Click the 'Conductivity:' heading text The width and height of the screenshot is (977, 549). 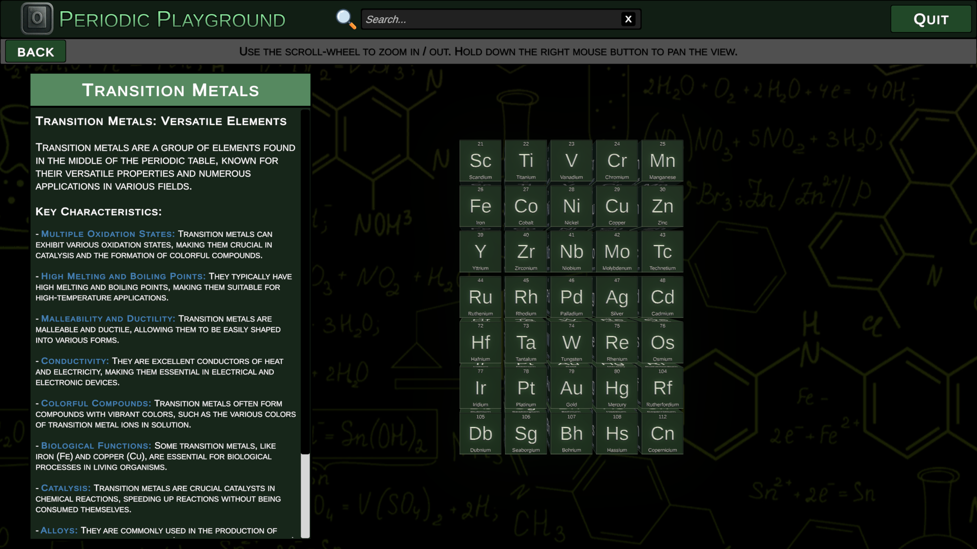pos(75,361)
